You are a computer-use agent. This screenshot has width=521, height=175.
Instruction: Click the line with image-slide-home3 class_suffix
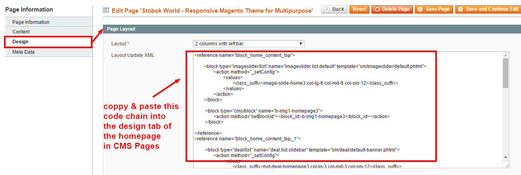pyautogui.click(x=316, y=83)
